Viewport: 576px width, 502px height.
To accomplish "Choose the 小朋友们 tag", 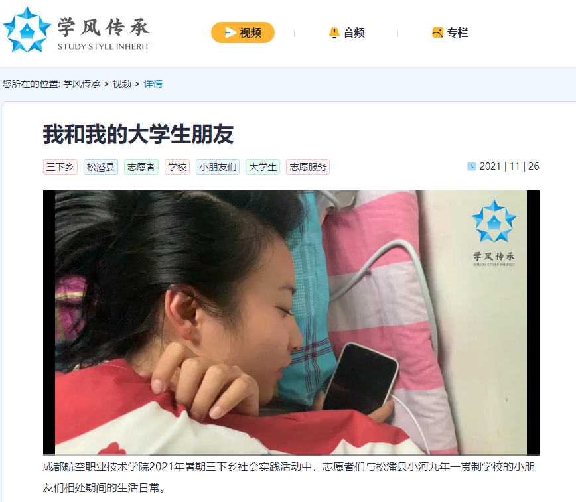I will [218, 167].
